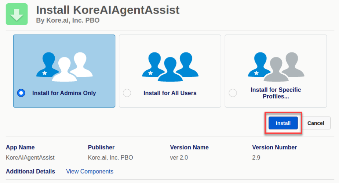This screenshot has height=183, width=339.
Task: Click the Admins Only people graphic
Action: 64,66
